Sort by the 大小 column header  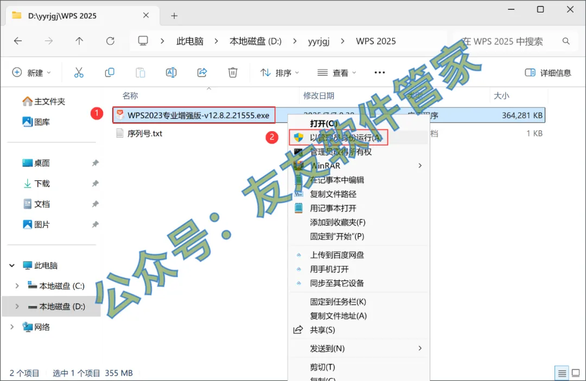click(501, 95)
